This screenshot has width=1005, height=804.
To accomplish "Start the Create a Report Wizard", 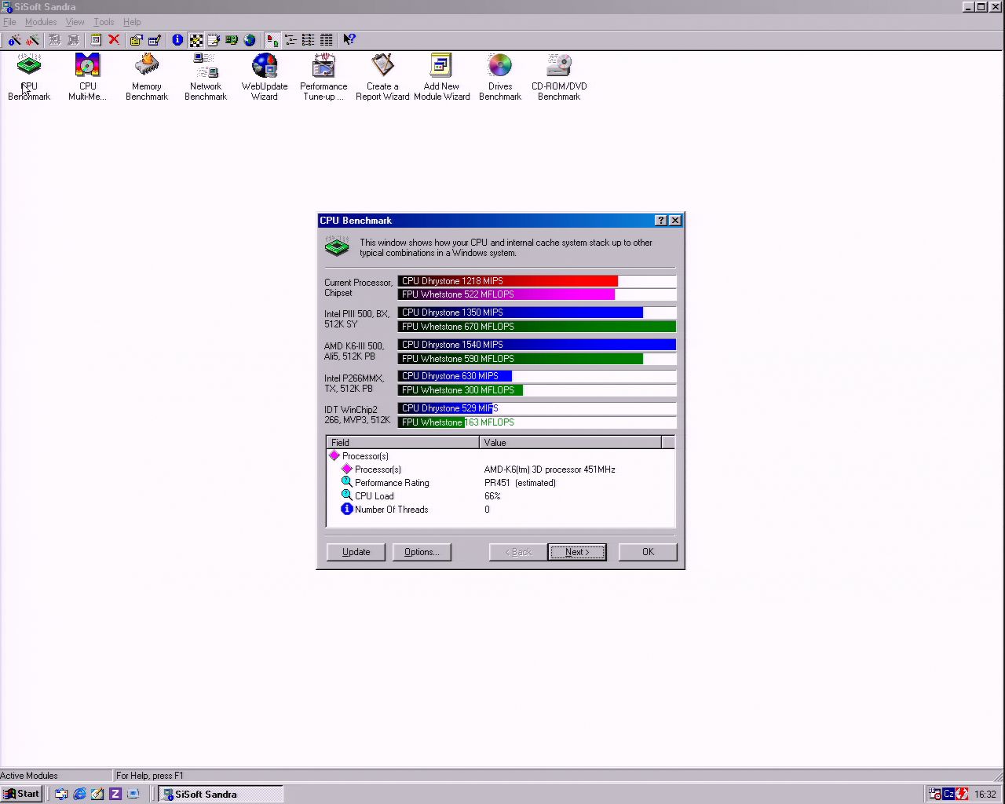I will (382, 77).
